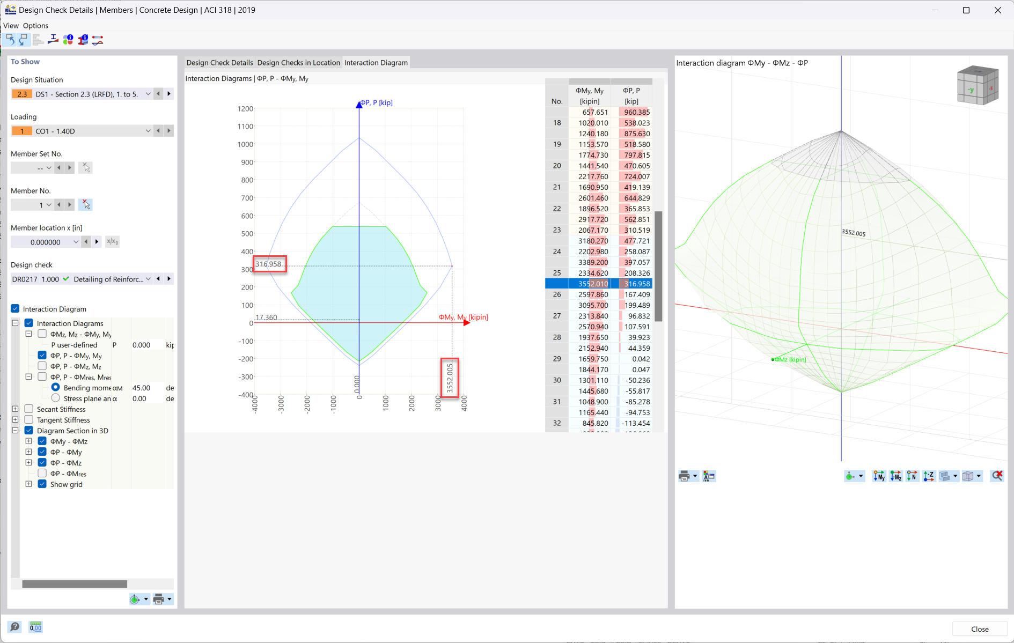Open the Options menu
The image size is (1014, 643).
pyautogui.click(x=35, y=25)
